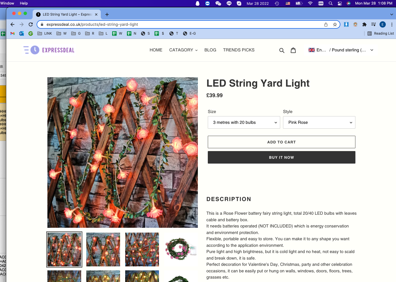Open the Window menu

[7, 3]
